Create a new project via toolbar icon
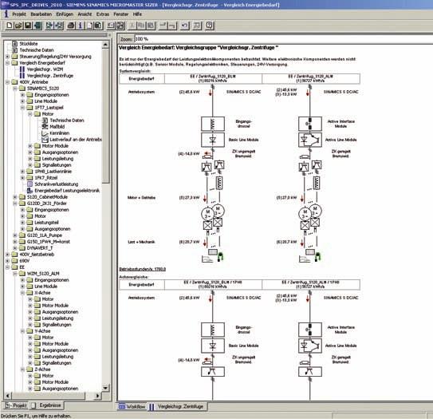The width and height of the screenshot is (433, 419). 9,26
